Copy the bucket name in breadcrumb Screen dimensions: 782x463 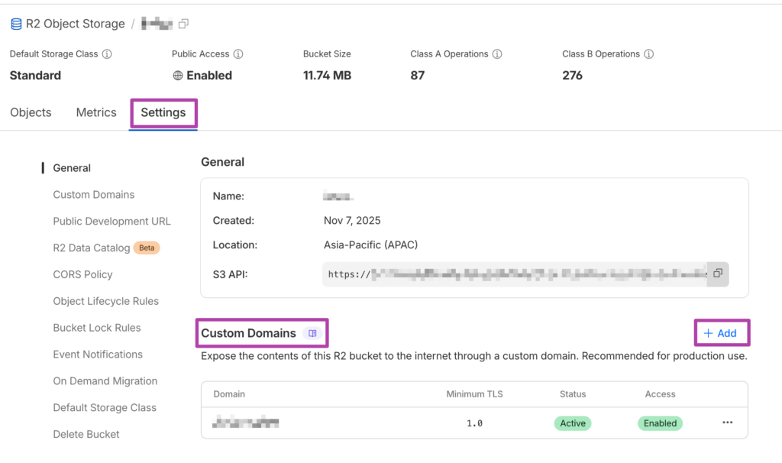[183, 24]
